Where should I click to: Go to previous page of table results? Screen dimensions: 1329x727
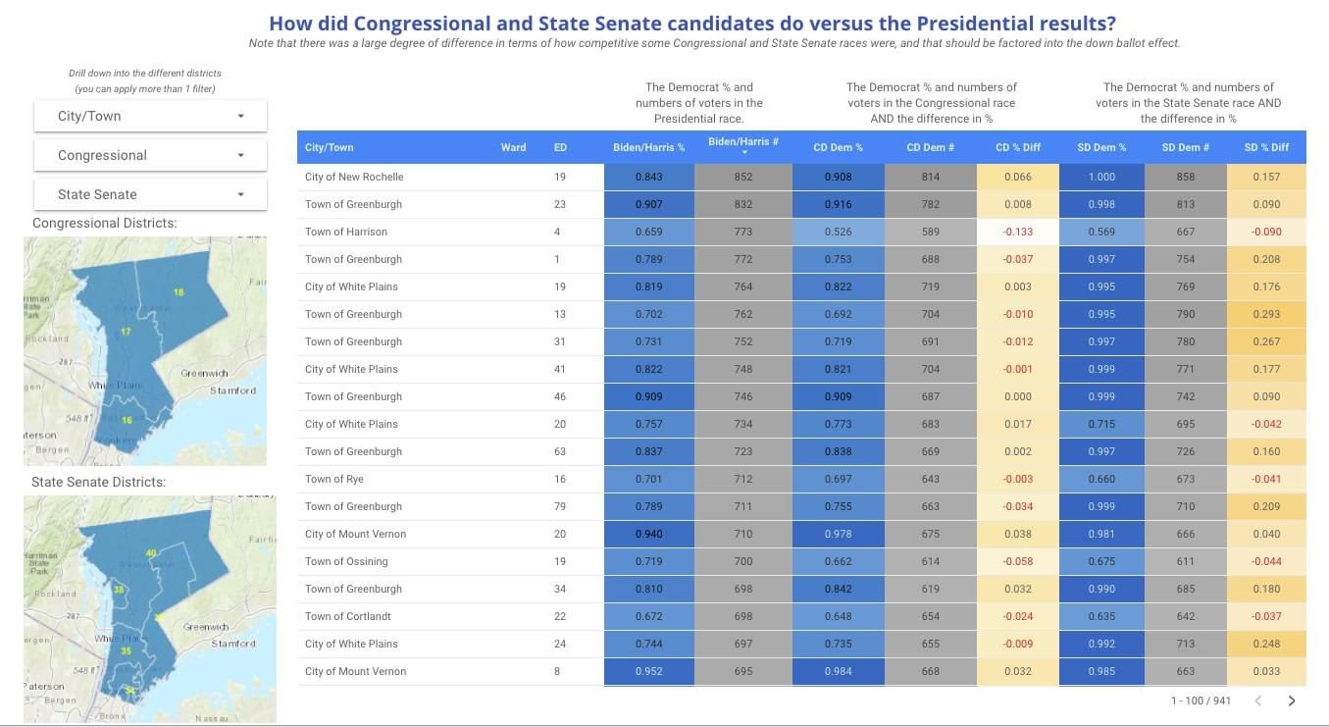click(x=1258, y=701)
